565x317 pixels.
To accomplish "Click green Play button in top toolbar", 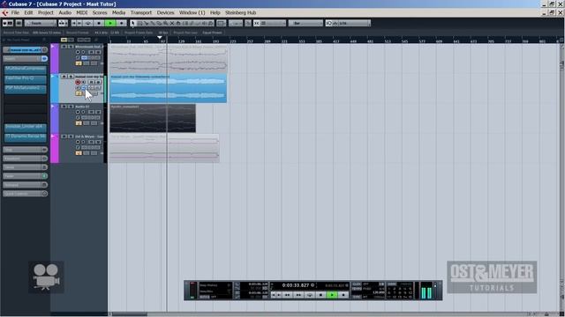I will click(x=110, y=24).
